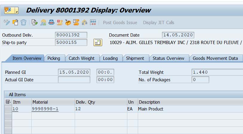This screenshot has height=134, width=243.
Task: Click the Pack box icon
Action: [68, 23]
